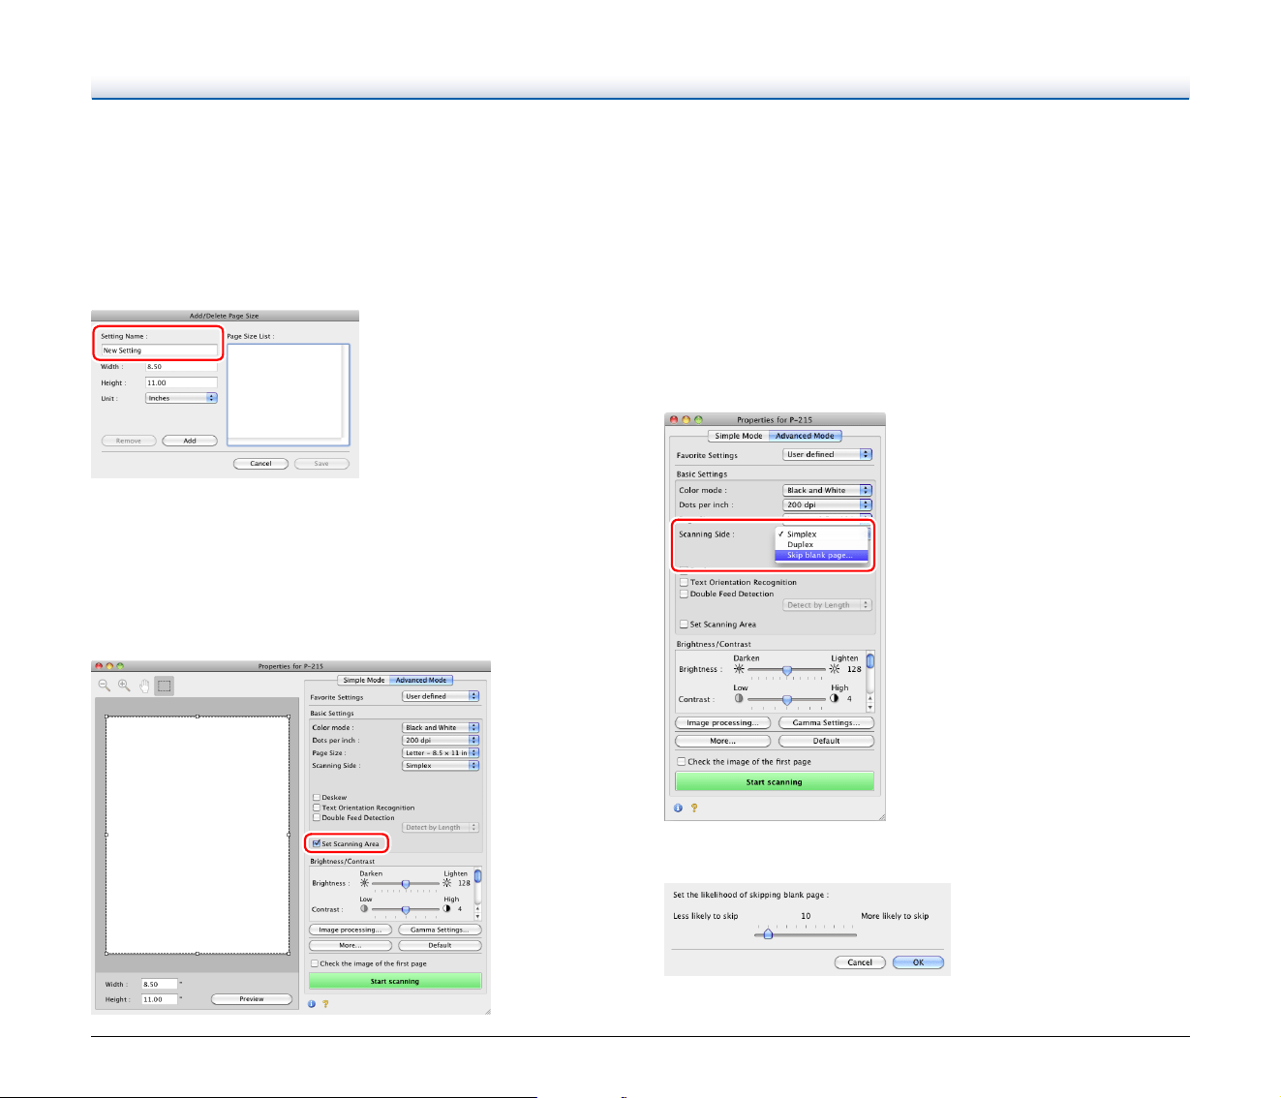The width and height of the screenshot is (1281, 1098).
Task: Choose Duplex in open Scanning Side menu
Action: pos(821,544)
